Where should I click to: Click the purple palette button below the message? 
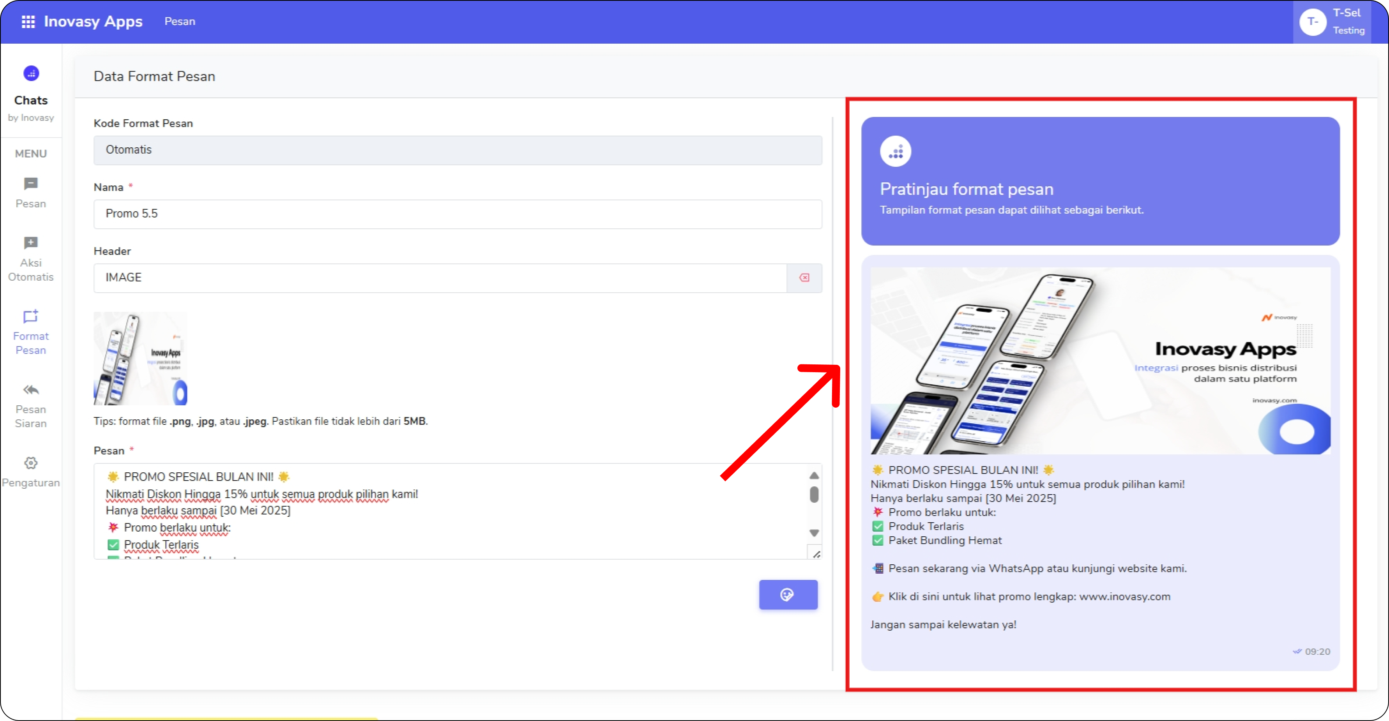click(x=788, y=595)
